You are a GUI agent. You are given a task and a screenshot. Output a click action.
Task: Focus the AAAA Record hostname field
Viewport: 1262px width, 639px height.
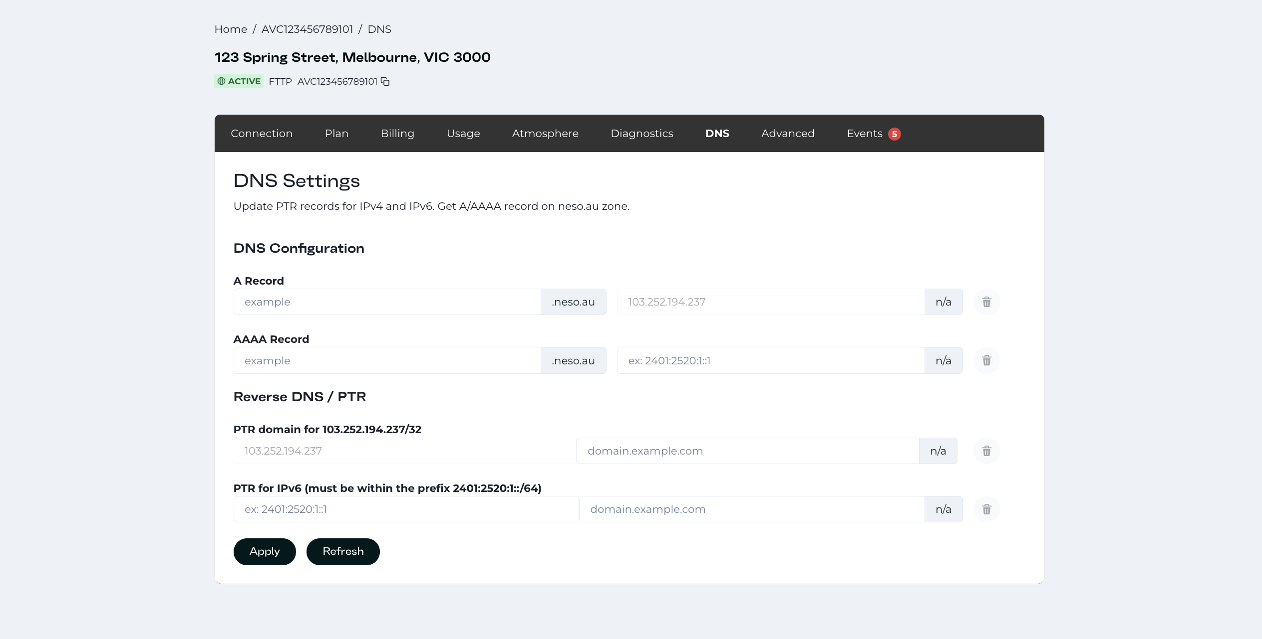click(387, 360)
